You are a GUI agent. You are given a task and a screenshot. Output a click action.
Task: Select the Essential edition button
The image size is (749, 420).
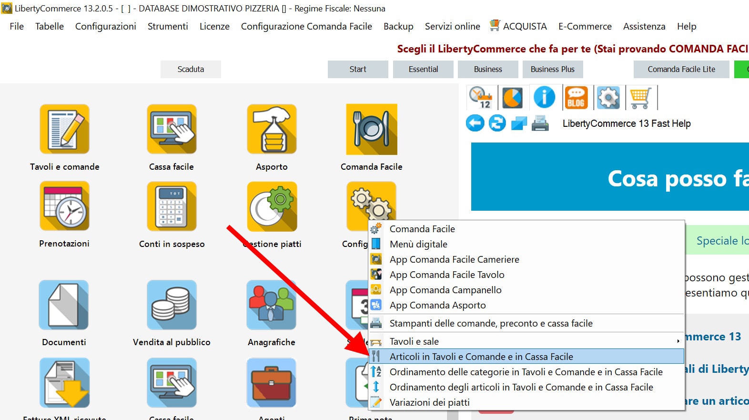(423, 69)
